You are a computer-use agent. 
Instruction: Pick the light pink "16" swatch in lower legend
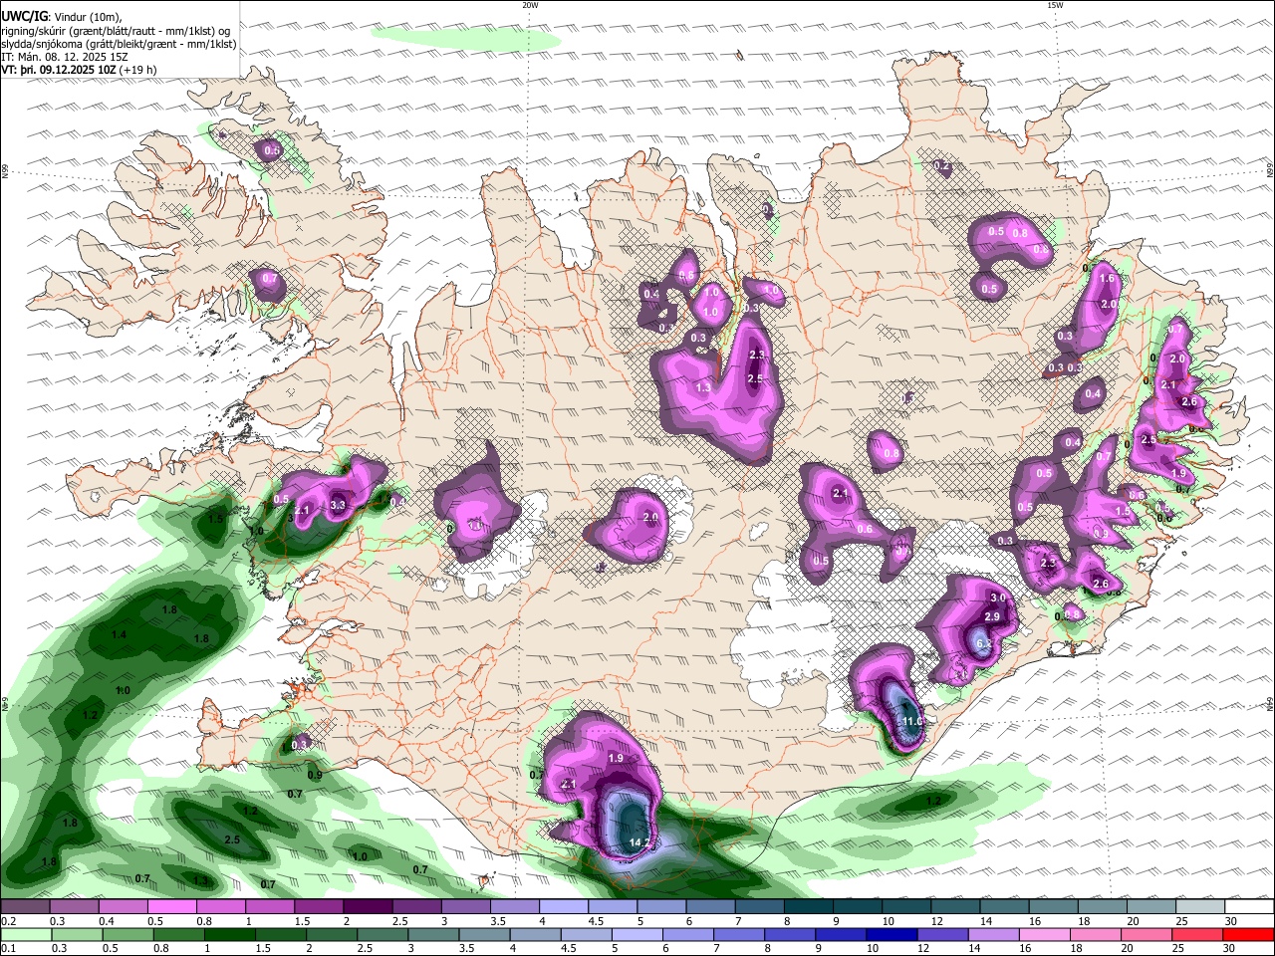coord(1043,934)
